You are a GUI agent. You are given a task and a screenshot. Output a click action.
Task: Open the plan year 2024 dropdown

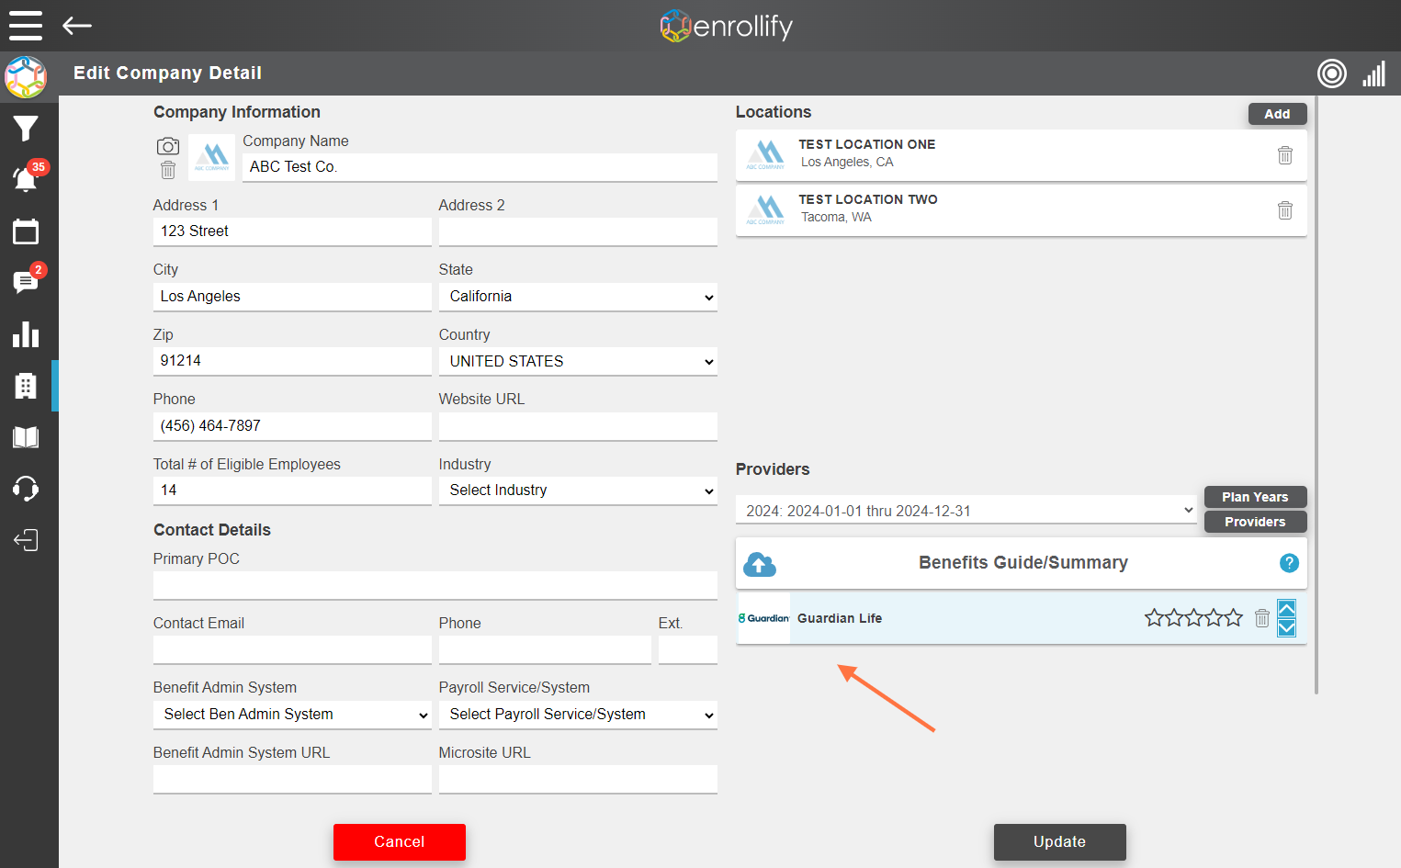(x=966, y=511)
